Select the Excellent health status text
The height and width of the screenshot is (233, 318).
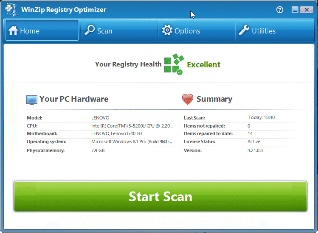coord(204,65)
